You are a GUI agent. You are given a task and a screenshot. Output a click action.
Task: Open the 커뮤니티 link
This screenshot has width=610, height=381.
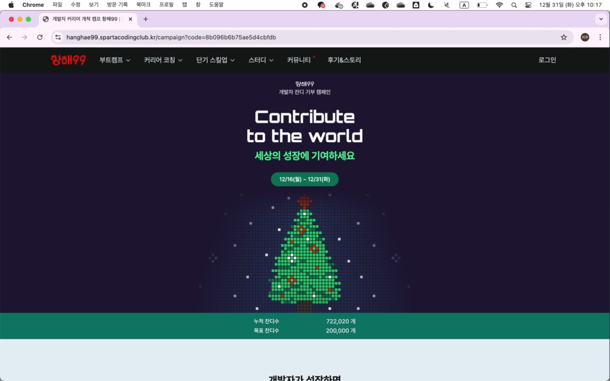pyautogui.click(x=299, y=60)
